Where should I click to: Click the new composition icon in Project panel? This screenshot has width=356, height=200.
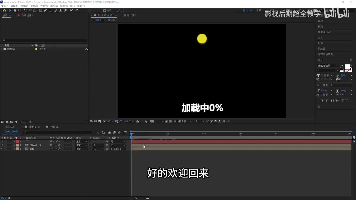point(12,122)
